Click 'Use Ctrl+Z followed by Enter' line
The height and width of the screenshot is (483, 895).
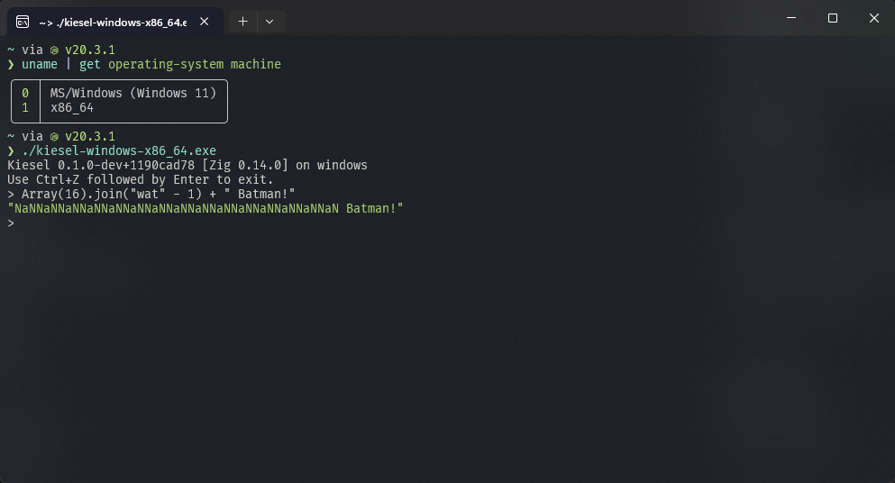(141, 179)
